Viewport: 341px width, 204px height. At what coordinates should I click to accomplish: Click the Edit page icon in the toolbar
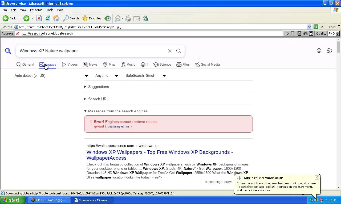(137, 18)
